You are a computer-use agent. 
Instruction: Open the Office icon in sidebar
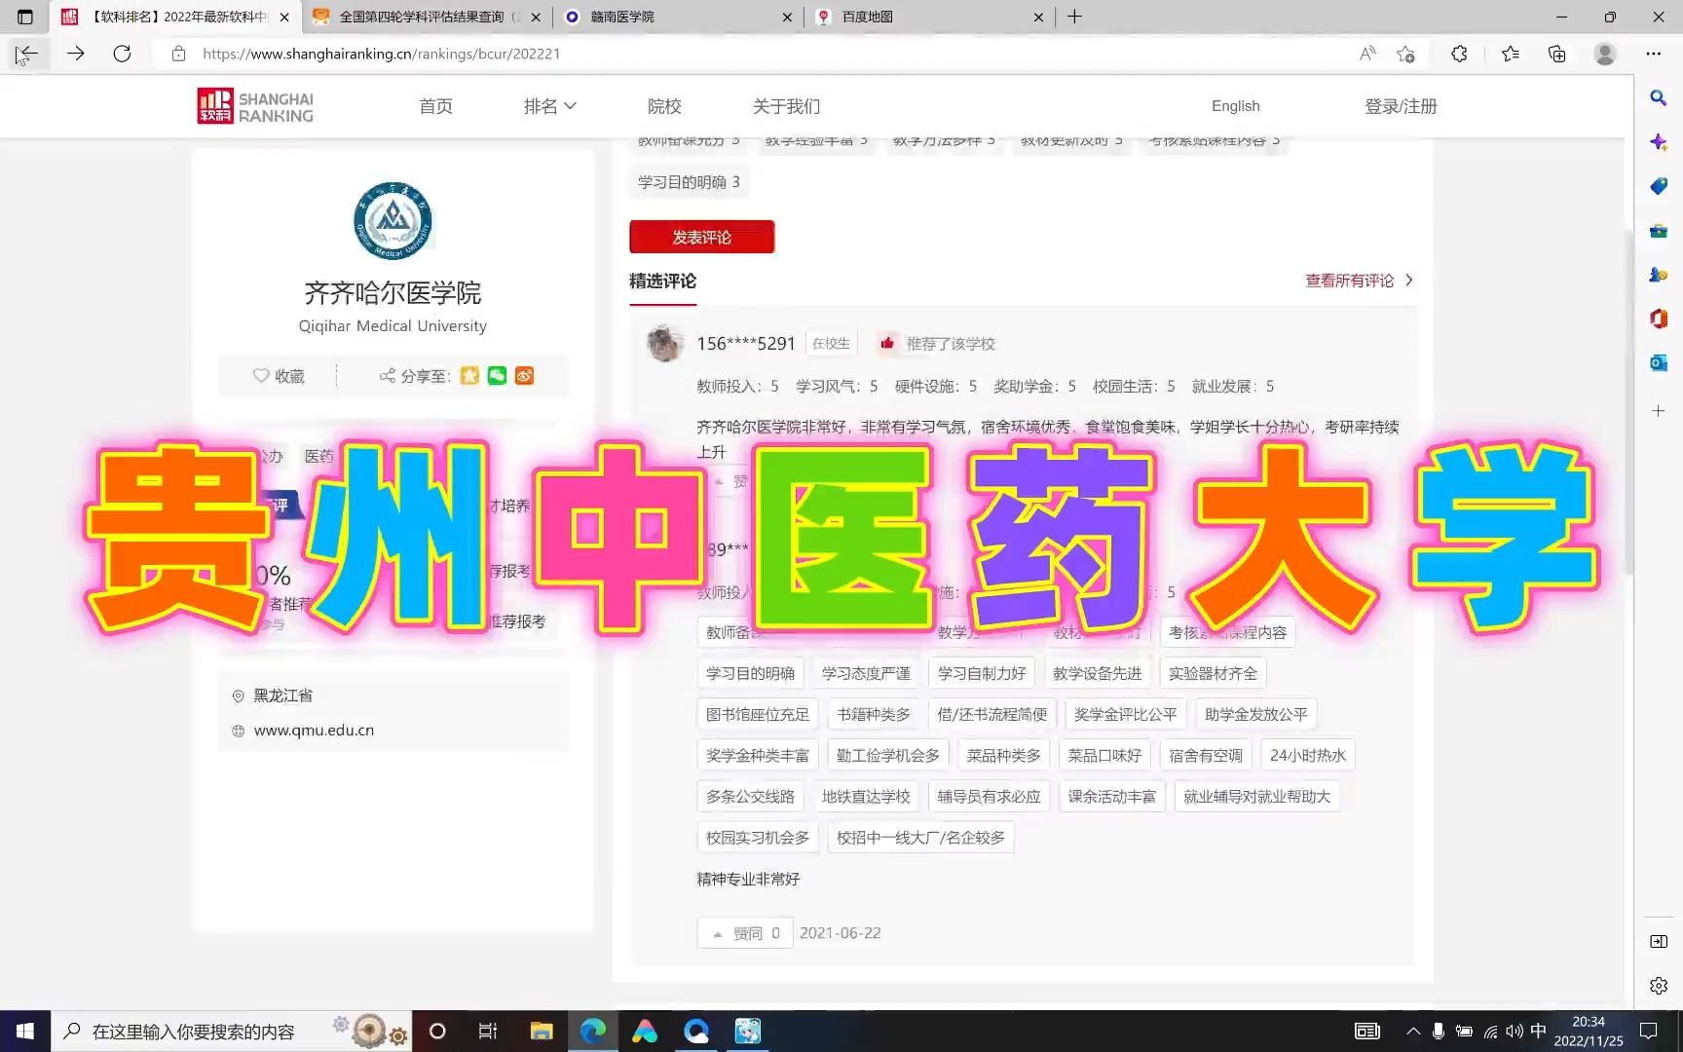click(x=1659, y=319)
